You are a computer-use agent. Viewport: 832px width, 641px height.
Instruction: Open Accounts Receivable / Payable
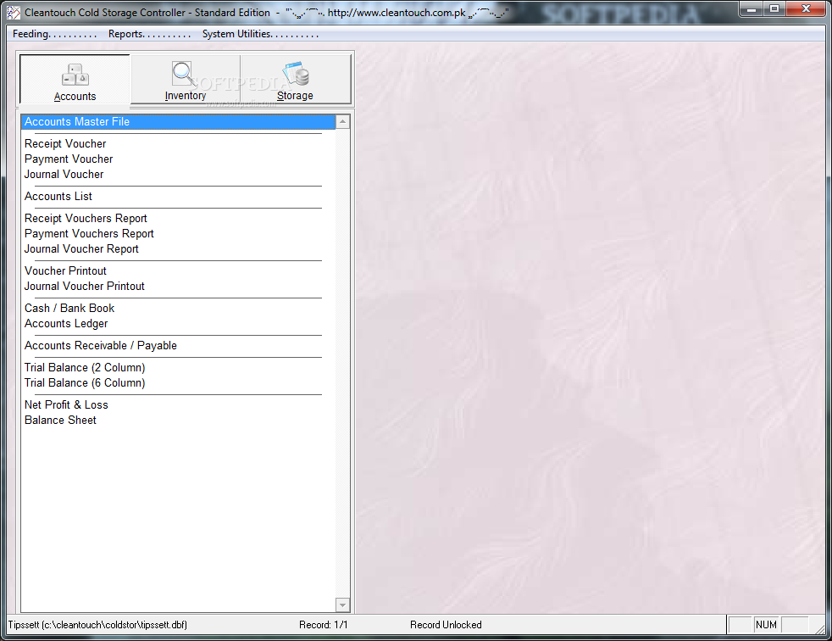point(100,346)
